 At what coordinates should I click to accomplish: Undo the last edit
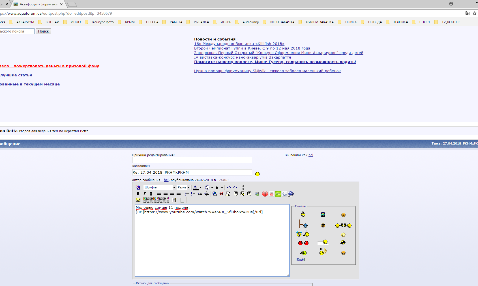[229, 187]
